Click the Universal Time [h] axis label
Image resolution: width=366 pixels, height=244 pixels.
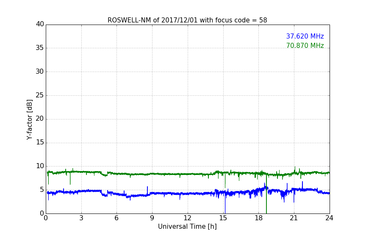pyautogui.click(x=187, y=227)
